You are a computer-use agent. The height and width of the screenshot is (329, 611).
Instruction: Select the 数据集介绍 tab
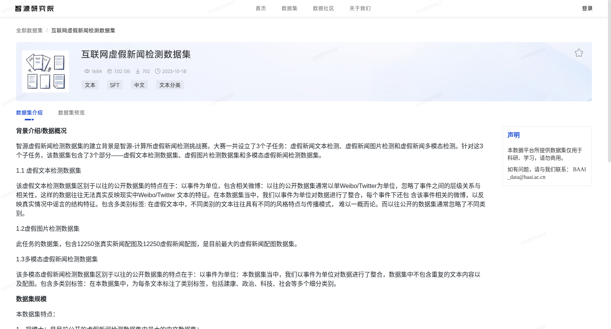[x=29, y=113]
